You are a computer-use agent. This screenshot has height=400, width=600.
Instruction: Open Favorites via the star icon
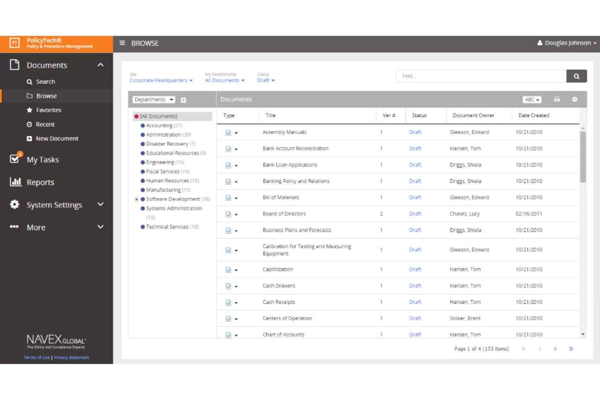pos(29,110)
